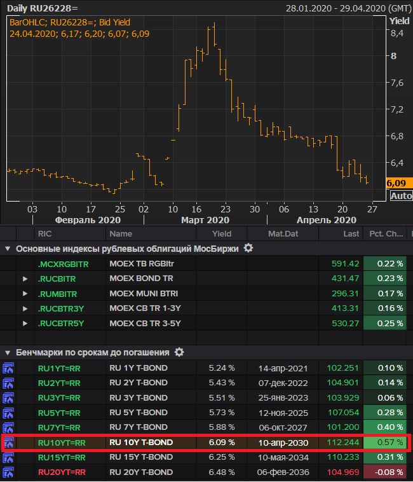
Task: Click bond icon beside RU15YT=RR
Action: (x=9, y=457)
